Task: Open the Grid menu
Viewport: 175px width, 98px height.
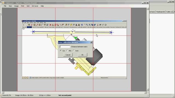Action: (28, 6)
